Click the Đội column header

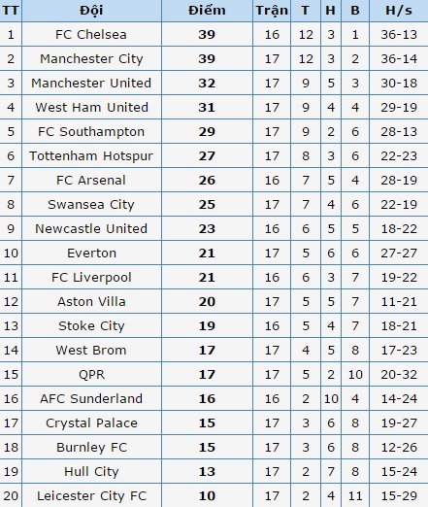coord(91,11)
